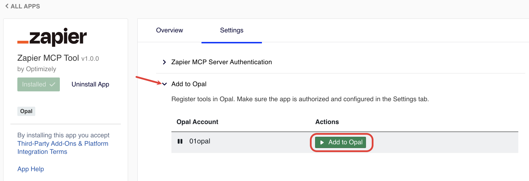Click the Add to Opal section heading
The height and width of the screenshot is (181, 529).
189,84
